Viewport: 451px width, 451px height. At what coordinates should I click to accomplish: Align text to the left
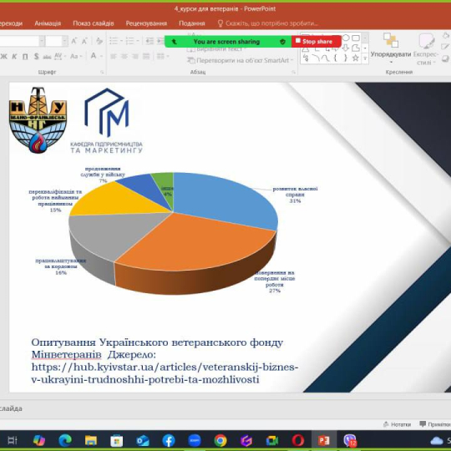(114, 57)
